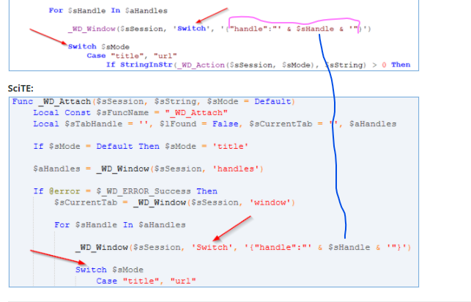The height and width of the screenshot is (302, 471).
Task: Click the For keyword in SciTE block
Action: coord(62,225)
